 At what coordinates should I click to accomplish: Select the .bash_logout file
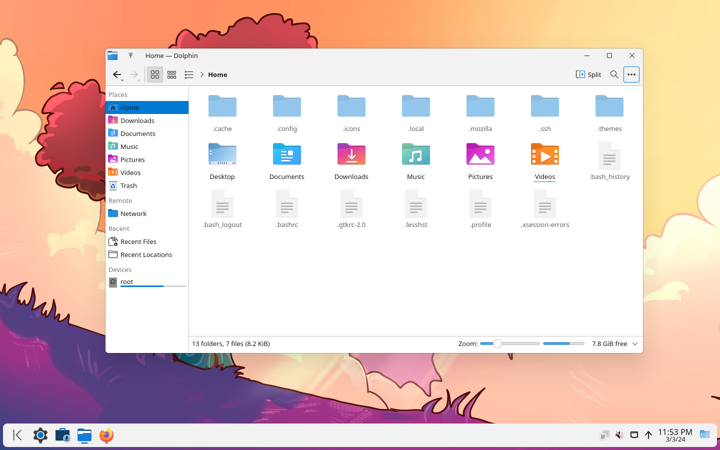[x=222, y=203]
